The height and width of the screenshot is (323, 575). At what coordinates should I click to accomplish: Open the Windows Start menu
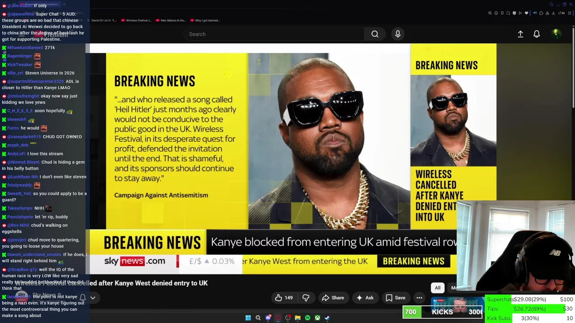pos(248,318)
